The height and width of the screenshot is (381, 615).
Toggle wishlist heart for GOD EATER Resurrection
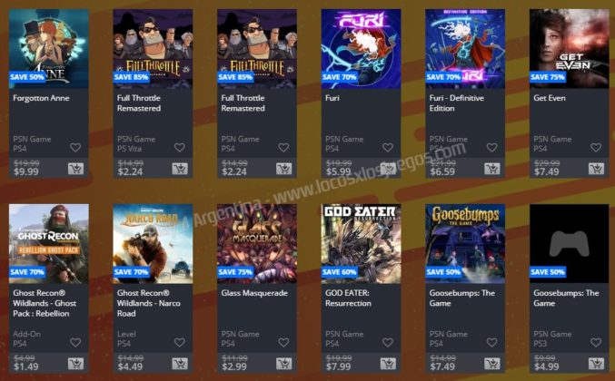pyautogui.click(x=388, y=343)
